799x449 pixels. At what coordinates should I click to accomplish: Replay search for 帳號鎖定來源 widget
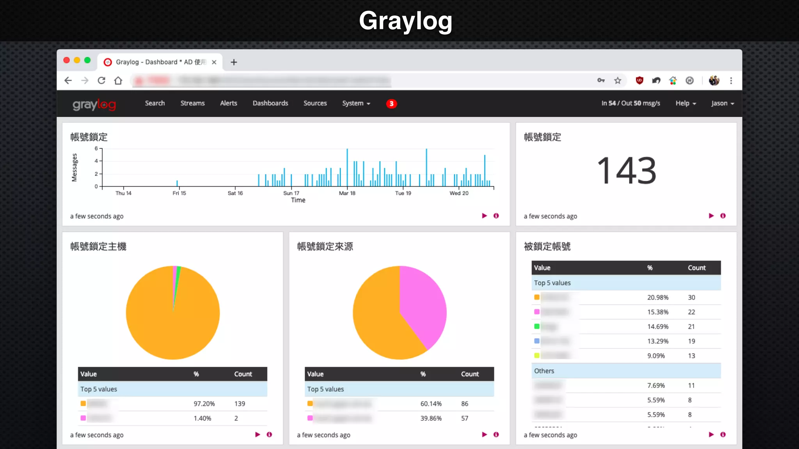[x=484, y=434]
